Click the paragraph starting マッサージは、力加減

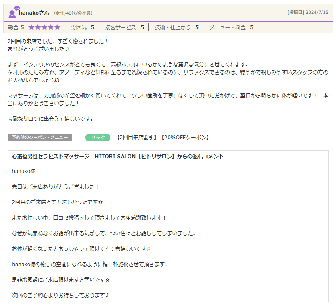[x=168, y=99]
